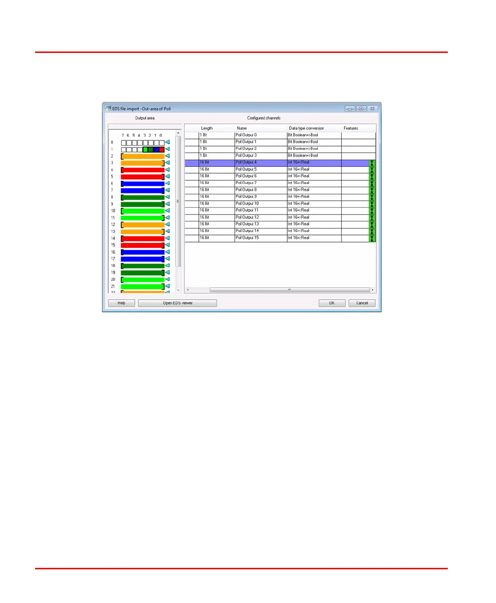
Task: Select the light green bit 3 cell in byte 1
Action: coord(146,150)
